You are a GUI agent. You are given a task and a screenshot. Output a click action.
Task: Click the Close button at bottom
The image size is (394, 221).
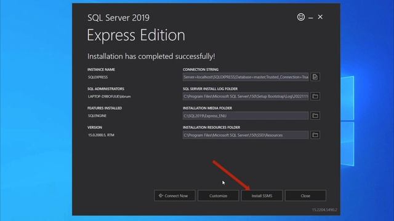(305, 196)
